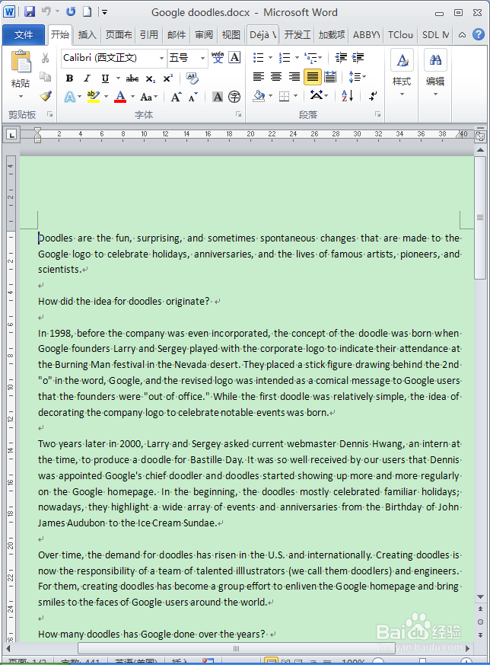Viewport: 490px width, 665px height.
Task: Open the 编辑 editing menu
Action: click(435, 73)
